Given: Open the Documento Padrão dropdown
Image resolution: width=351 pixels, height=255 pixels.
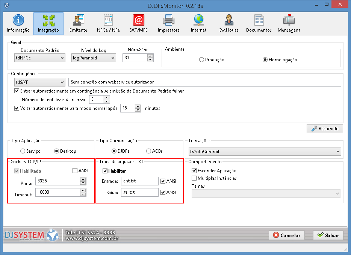Looking at the screenshot, I should pyautogui.click(x=39, y=58).
